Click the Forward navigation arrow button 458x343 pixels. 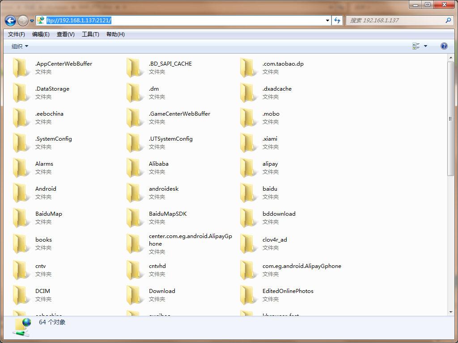coord(23,21)
